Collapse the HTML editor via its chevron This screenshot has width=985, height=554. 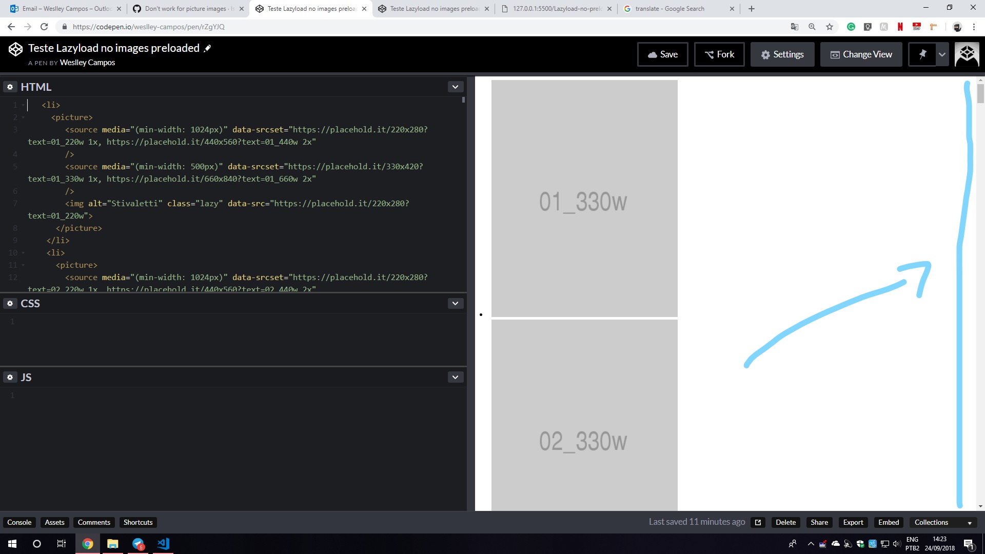pos(455,87)
